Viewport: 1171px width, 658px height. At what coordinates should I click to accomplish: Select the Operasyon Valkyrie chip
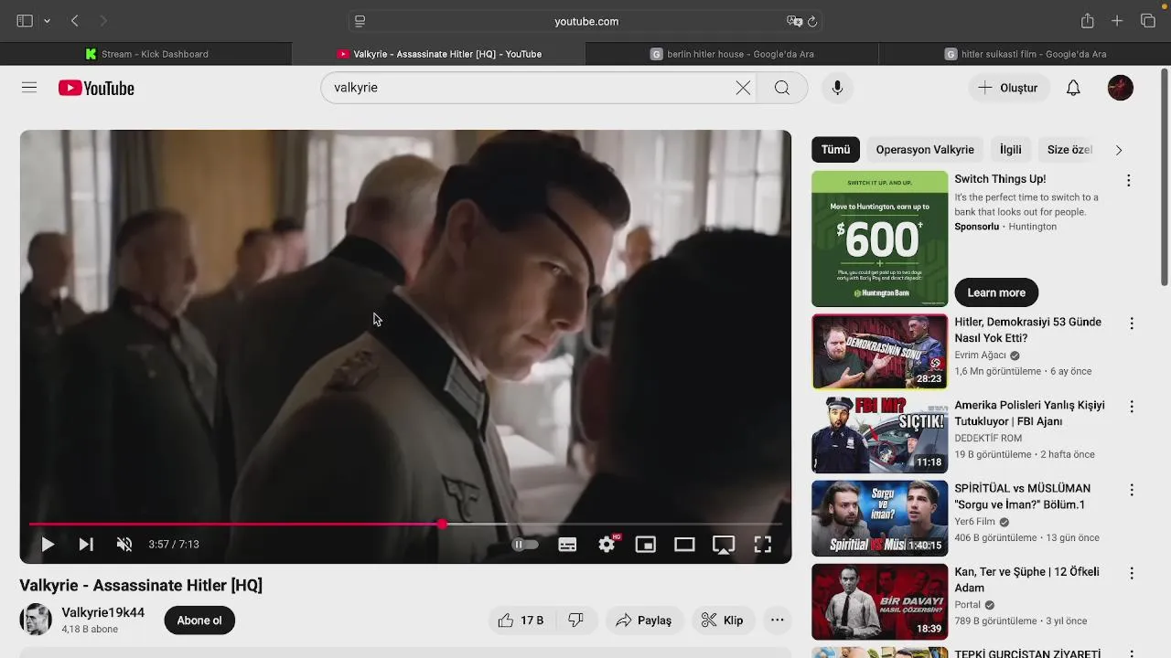click(925, 150)
